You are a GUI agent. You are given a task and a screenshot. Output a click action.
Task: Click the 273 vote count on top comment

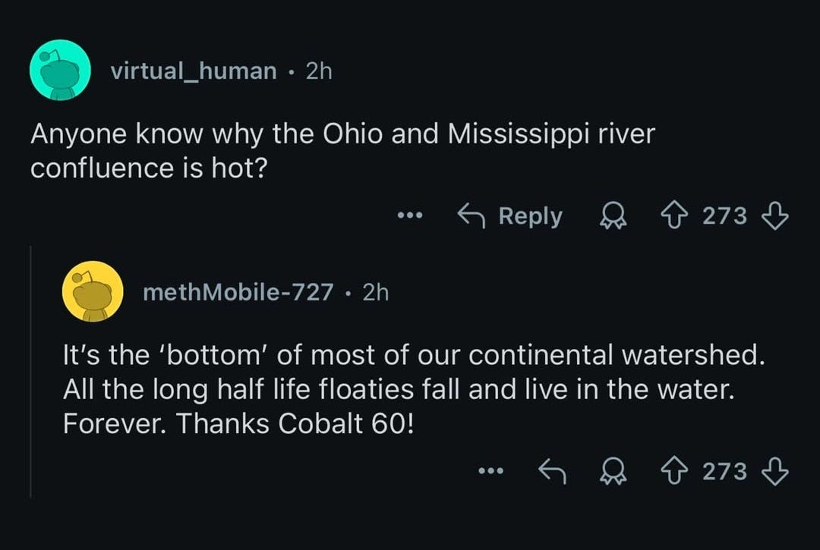(724, 217)
